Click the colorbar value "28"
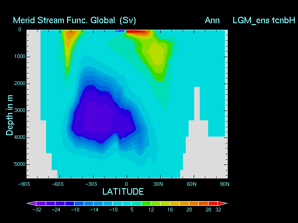 pos(209,210)
